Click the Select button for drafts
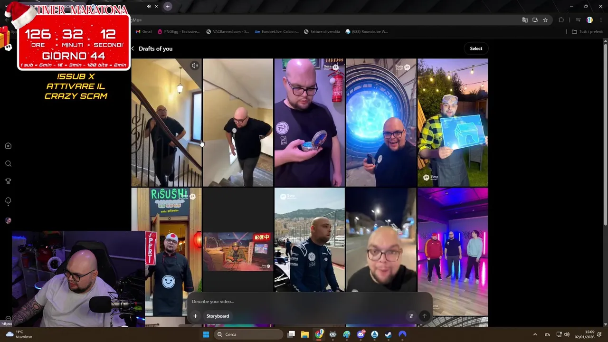 point(476,48)
